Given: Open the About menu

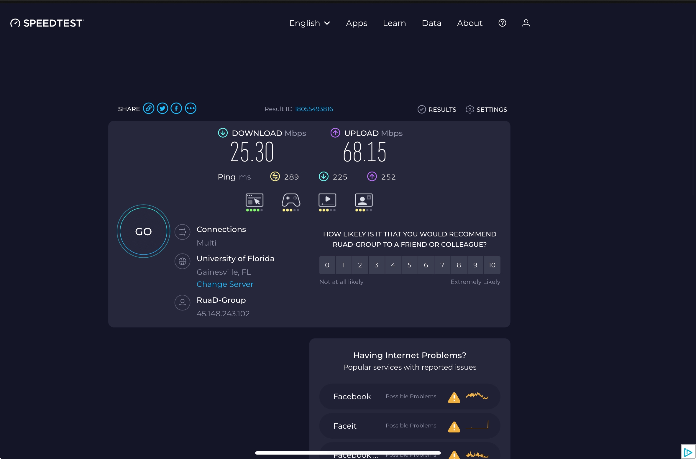Looking at the screenshot, I should click(x=470, y=23).
